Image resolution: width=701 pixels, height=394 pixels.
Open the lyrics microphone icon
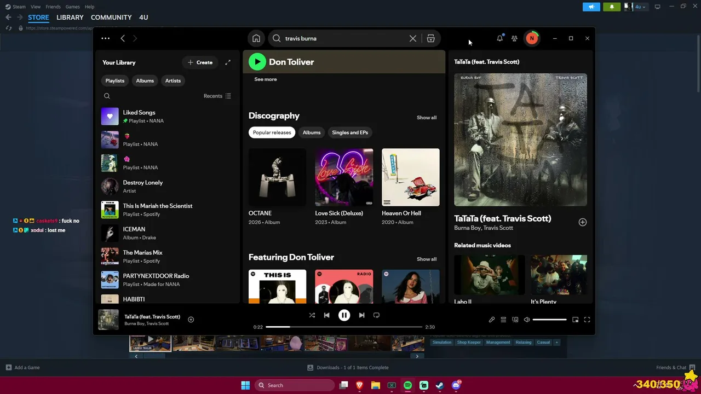[x=492, y=320]
